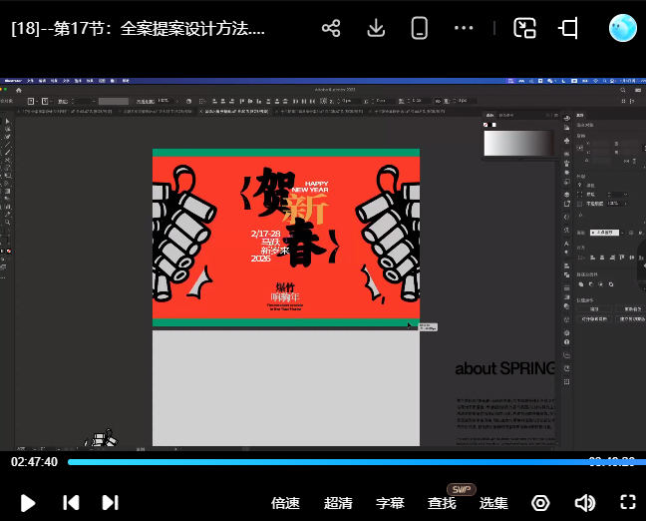The width and height of the screenshot is (646, 521).
Task: Skip to the previous video
Action: pyautogui.click(x=71, y=503)
